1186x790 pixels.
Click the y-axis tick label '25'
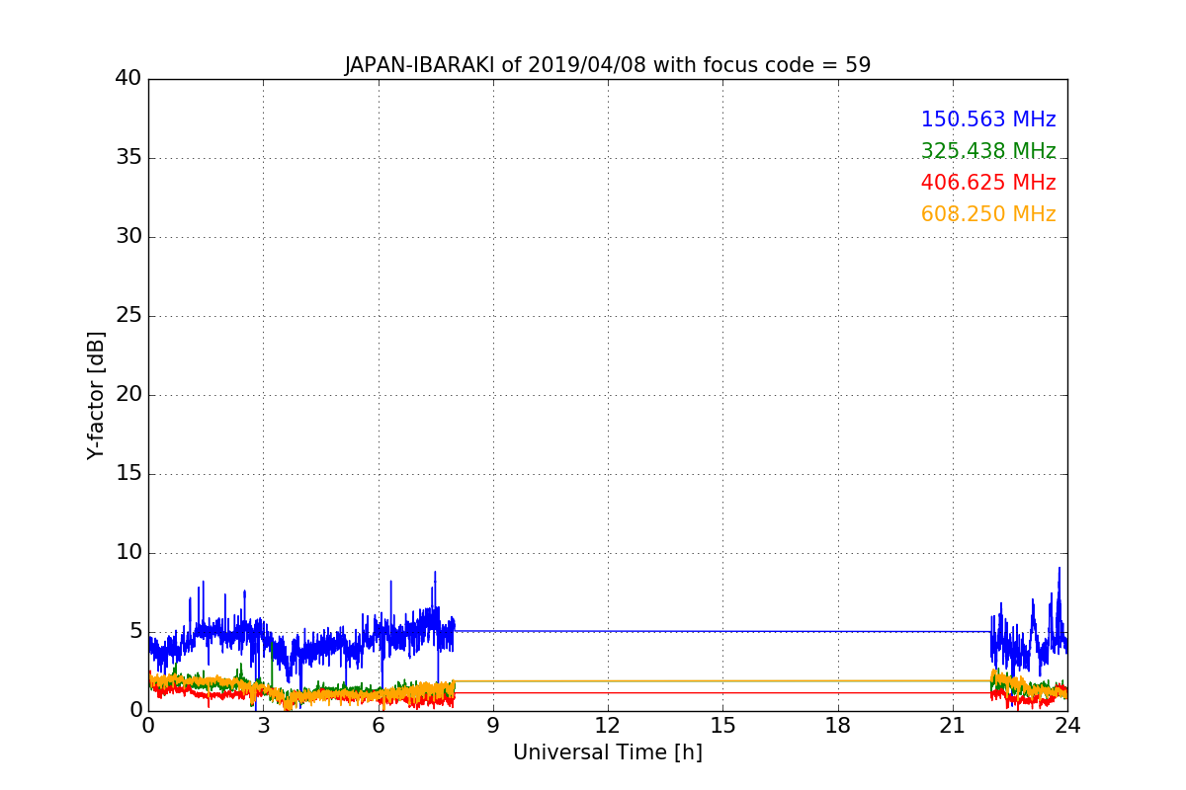128,315
